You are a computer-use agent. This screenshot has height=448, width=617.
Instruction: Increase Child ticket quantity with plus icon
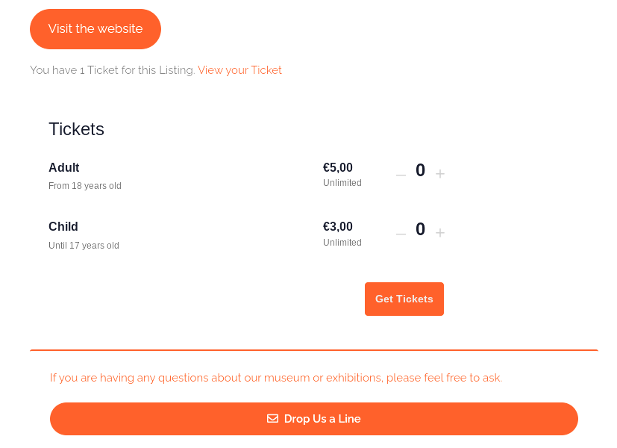(x=440, y=233)
